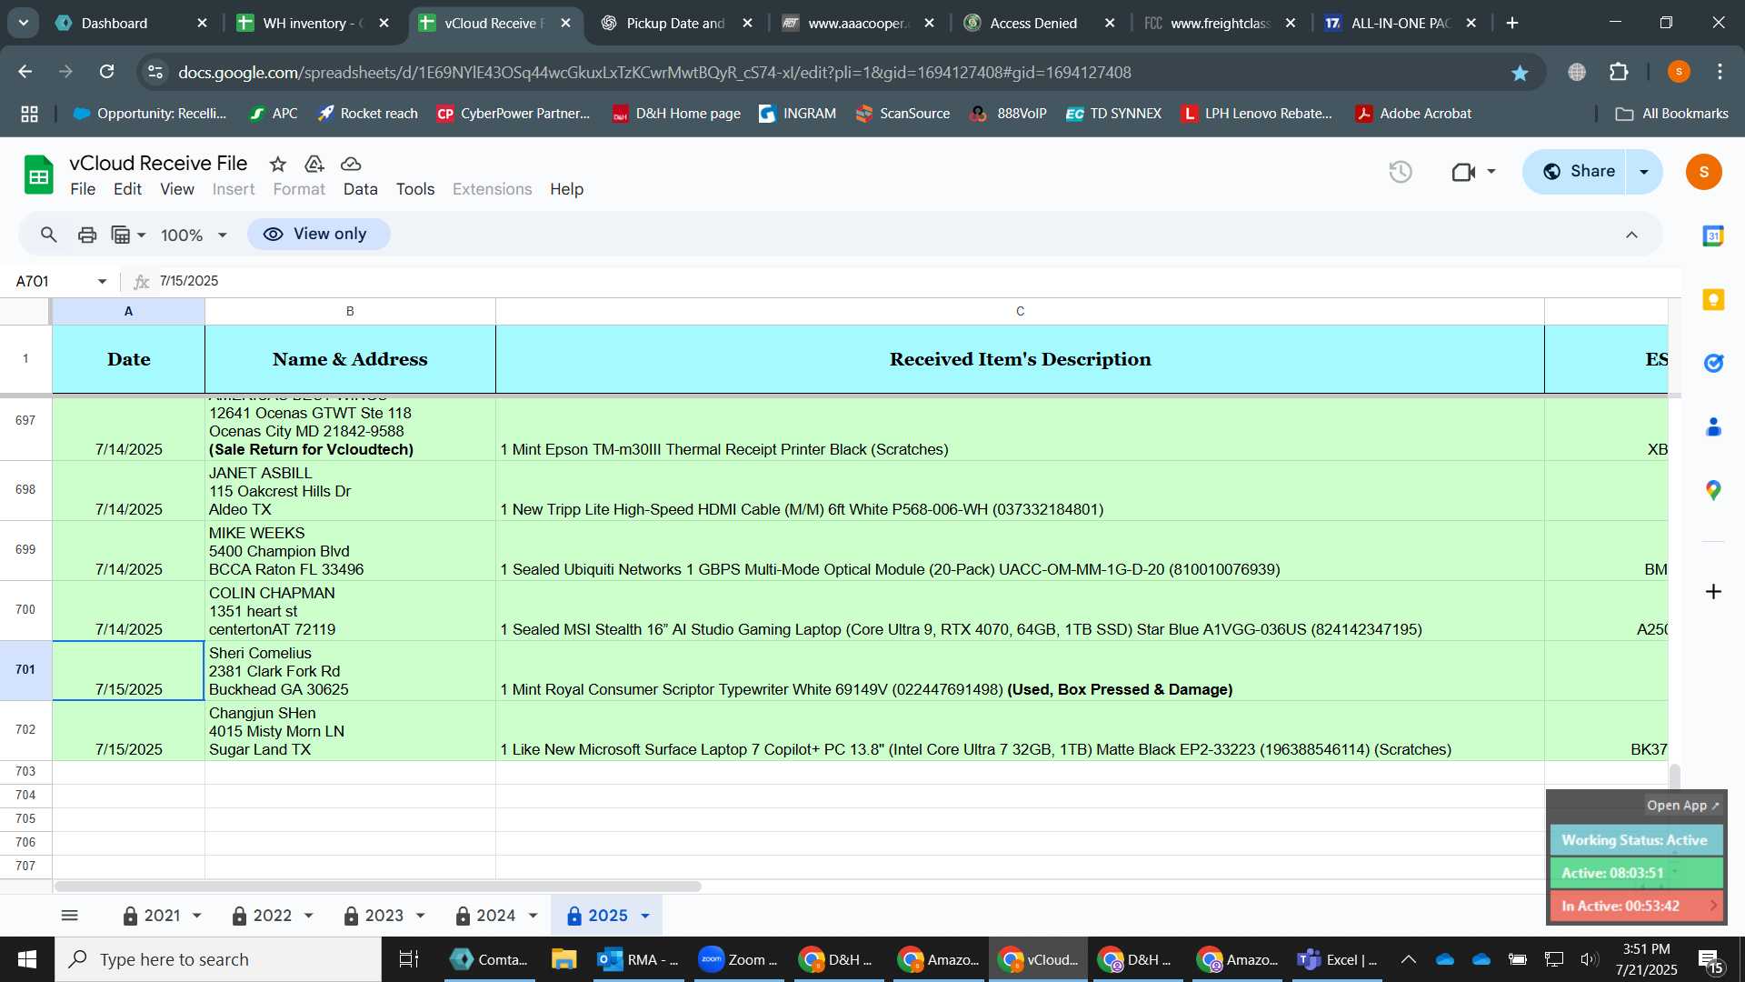Open the Chrome apps grid icon
Screen dimensions: 1745x982
click(30, 114)
